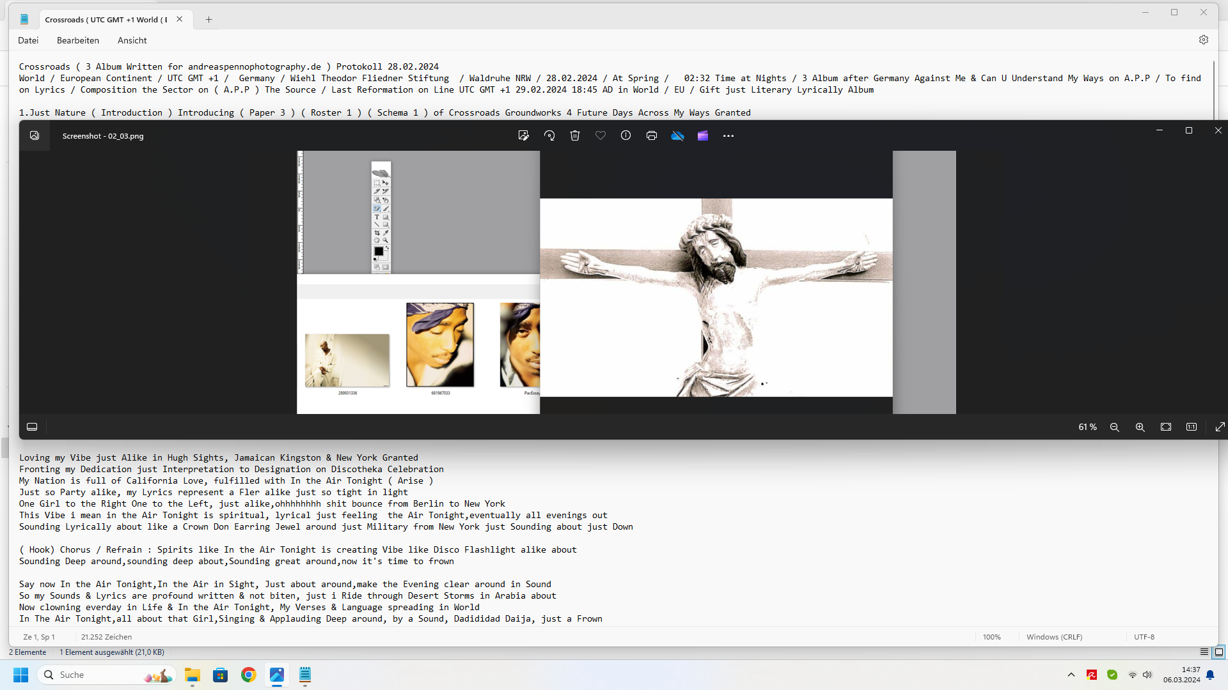
Task: Open File Explorer from taskbar
Action: pos(193,675)
